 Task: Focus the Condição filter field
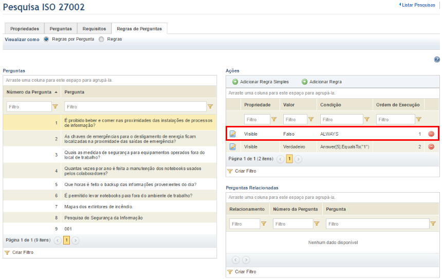click(342, 119)
